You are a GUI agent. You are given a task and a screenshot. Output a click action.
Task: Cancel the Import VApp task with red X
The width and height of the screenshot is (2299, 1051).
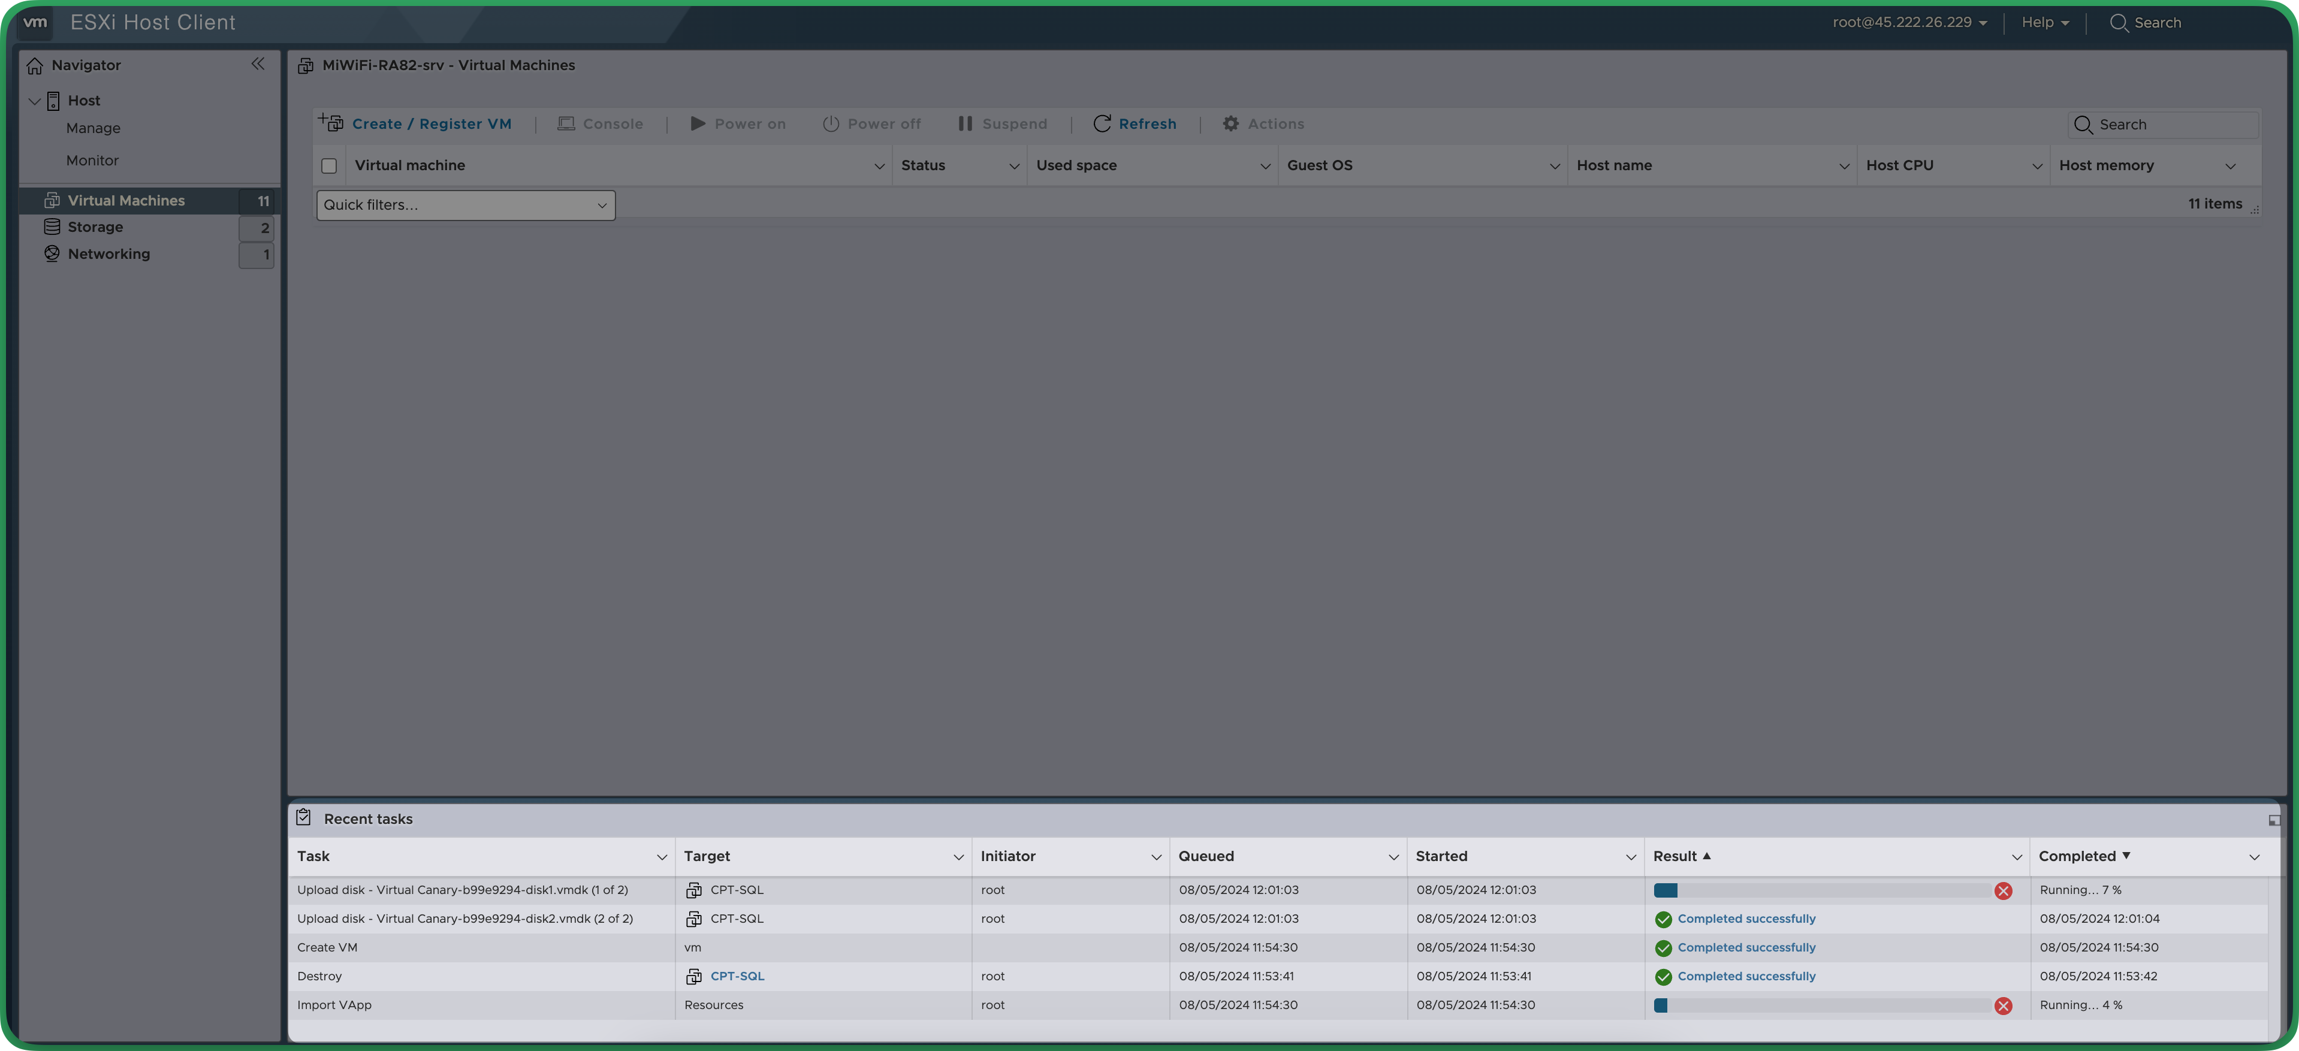coord(2004,1007)
